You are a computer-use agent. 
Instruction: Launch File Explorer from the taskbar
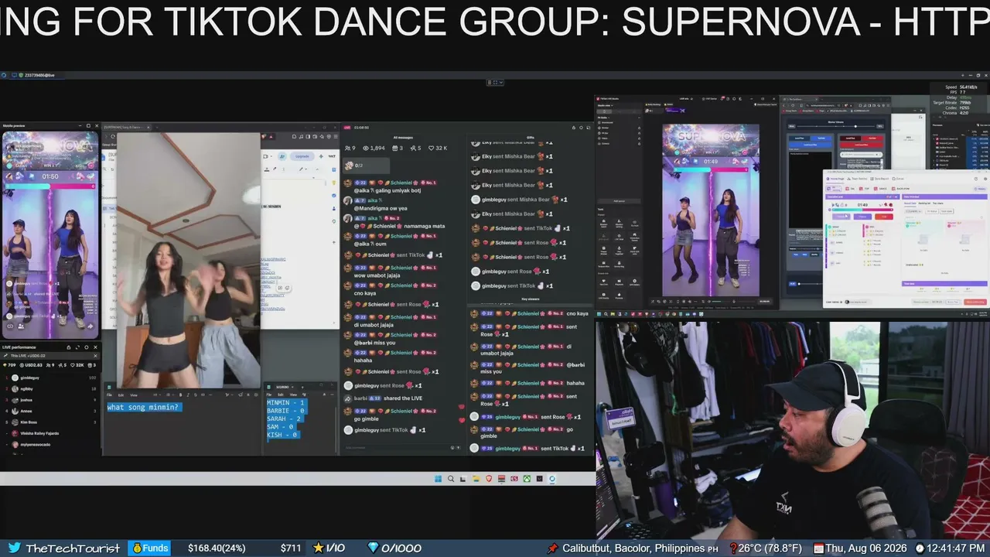[x=476, y=479]
